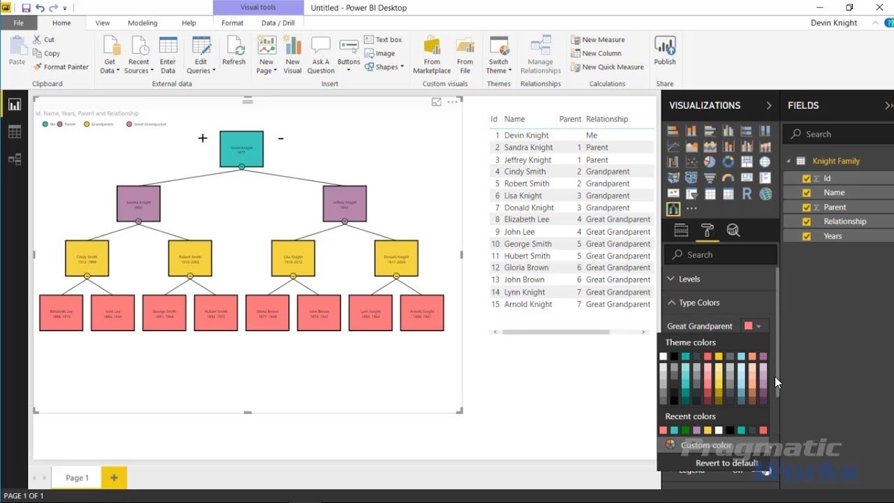Image resolution: width=894 pixels, height=503 pixels.
Task: Collapse the Visualizations pane
Action: (768, 105)
